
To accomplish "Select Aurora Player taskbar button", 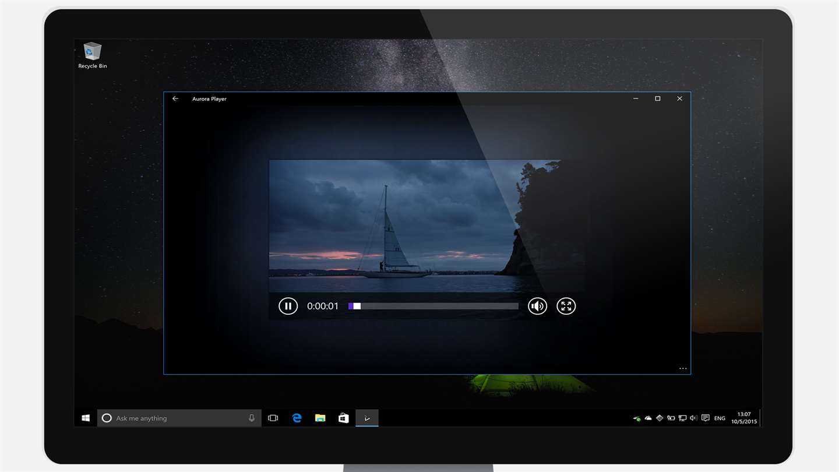I will (x=367, y=418).
